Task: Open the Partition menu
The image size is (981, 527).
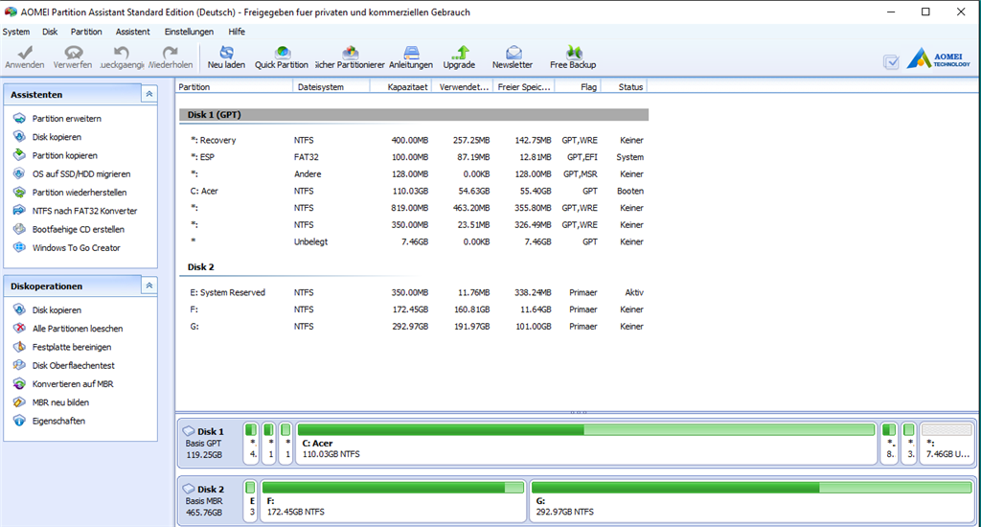Action: (86, 32)
